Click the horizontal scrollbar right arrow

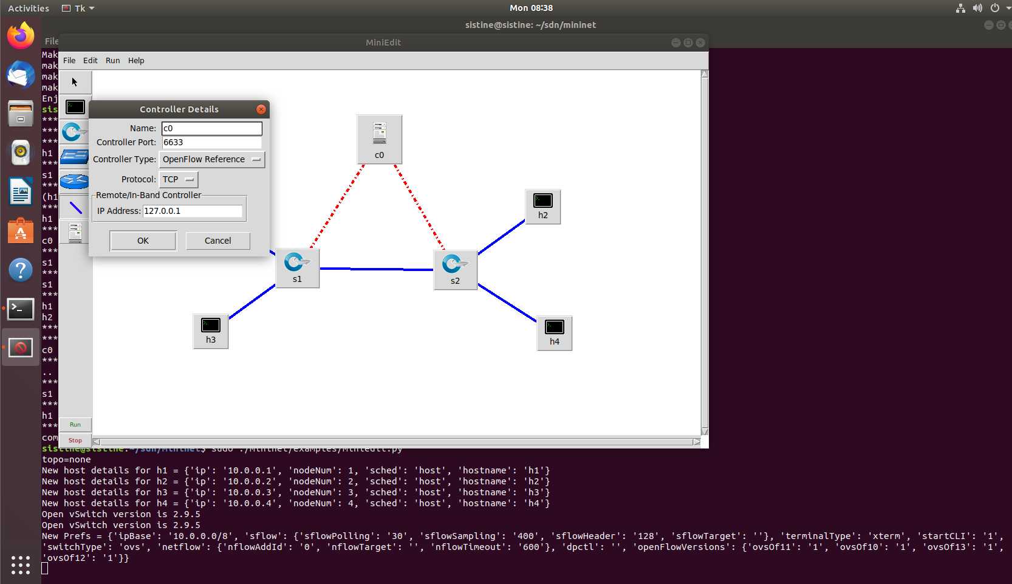point(697,442)
